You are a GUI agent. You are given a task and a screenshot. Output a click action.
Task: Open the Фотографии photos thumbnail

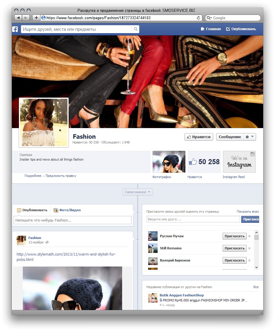tap(169, 162)
